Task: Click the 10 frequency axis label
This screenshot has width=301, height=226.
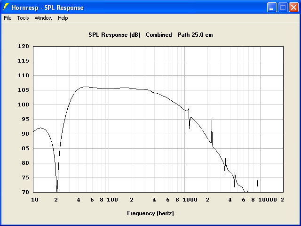Action: coord(35,200)
